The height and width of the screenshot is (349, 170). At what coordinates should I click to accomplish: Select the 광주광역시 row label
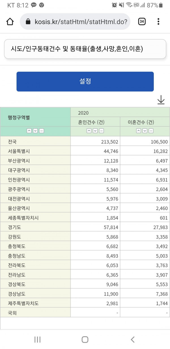click(x=35, y=189)
